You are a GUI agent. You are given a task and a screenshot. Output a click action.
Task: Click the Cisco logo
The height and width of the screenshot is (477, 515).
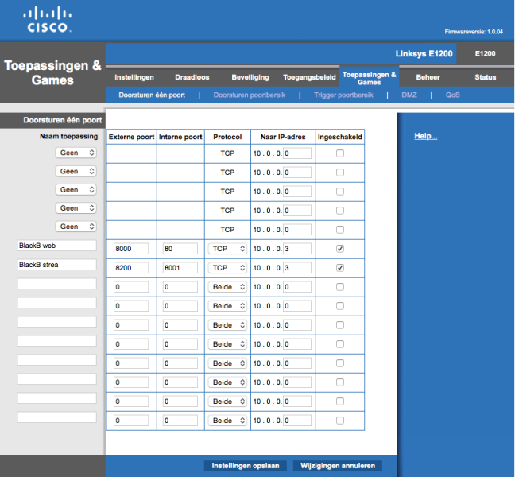(48, 20)
